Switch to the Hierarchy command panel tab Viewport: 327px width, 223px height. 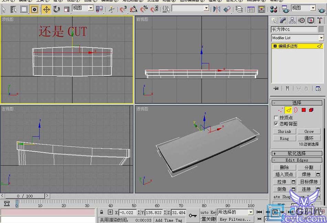pyautogui.click(x=292, y=20)
